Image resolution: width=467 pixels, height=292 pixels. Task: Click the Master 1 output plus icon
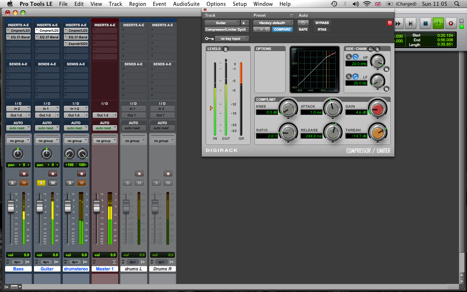(x=115, y=115)
